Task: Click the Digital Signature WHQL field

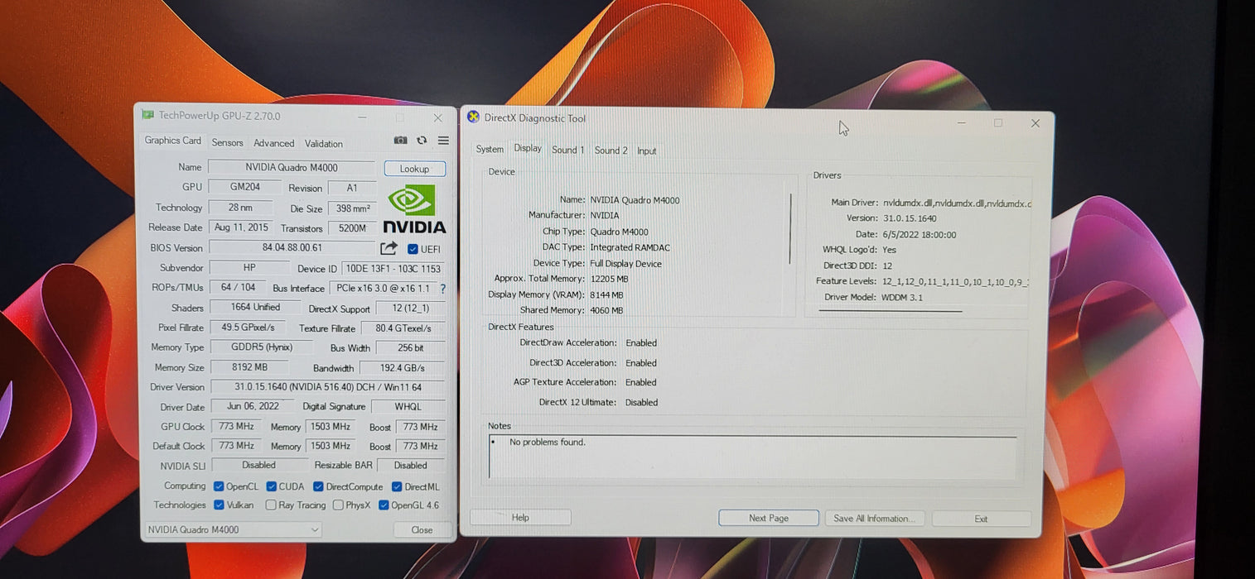Action: pyautogui.click(x=408, y=406)
